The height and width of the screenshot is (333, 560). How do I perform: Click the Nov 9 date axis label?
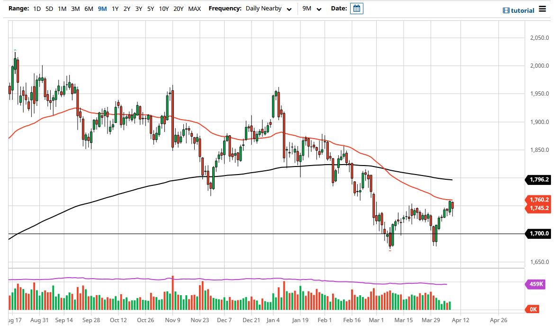point(172,320)
